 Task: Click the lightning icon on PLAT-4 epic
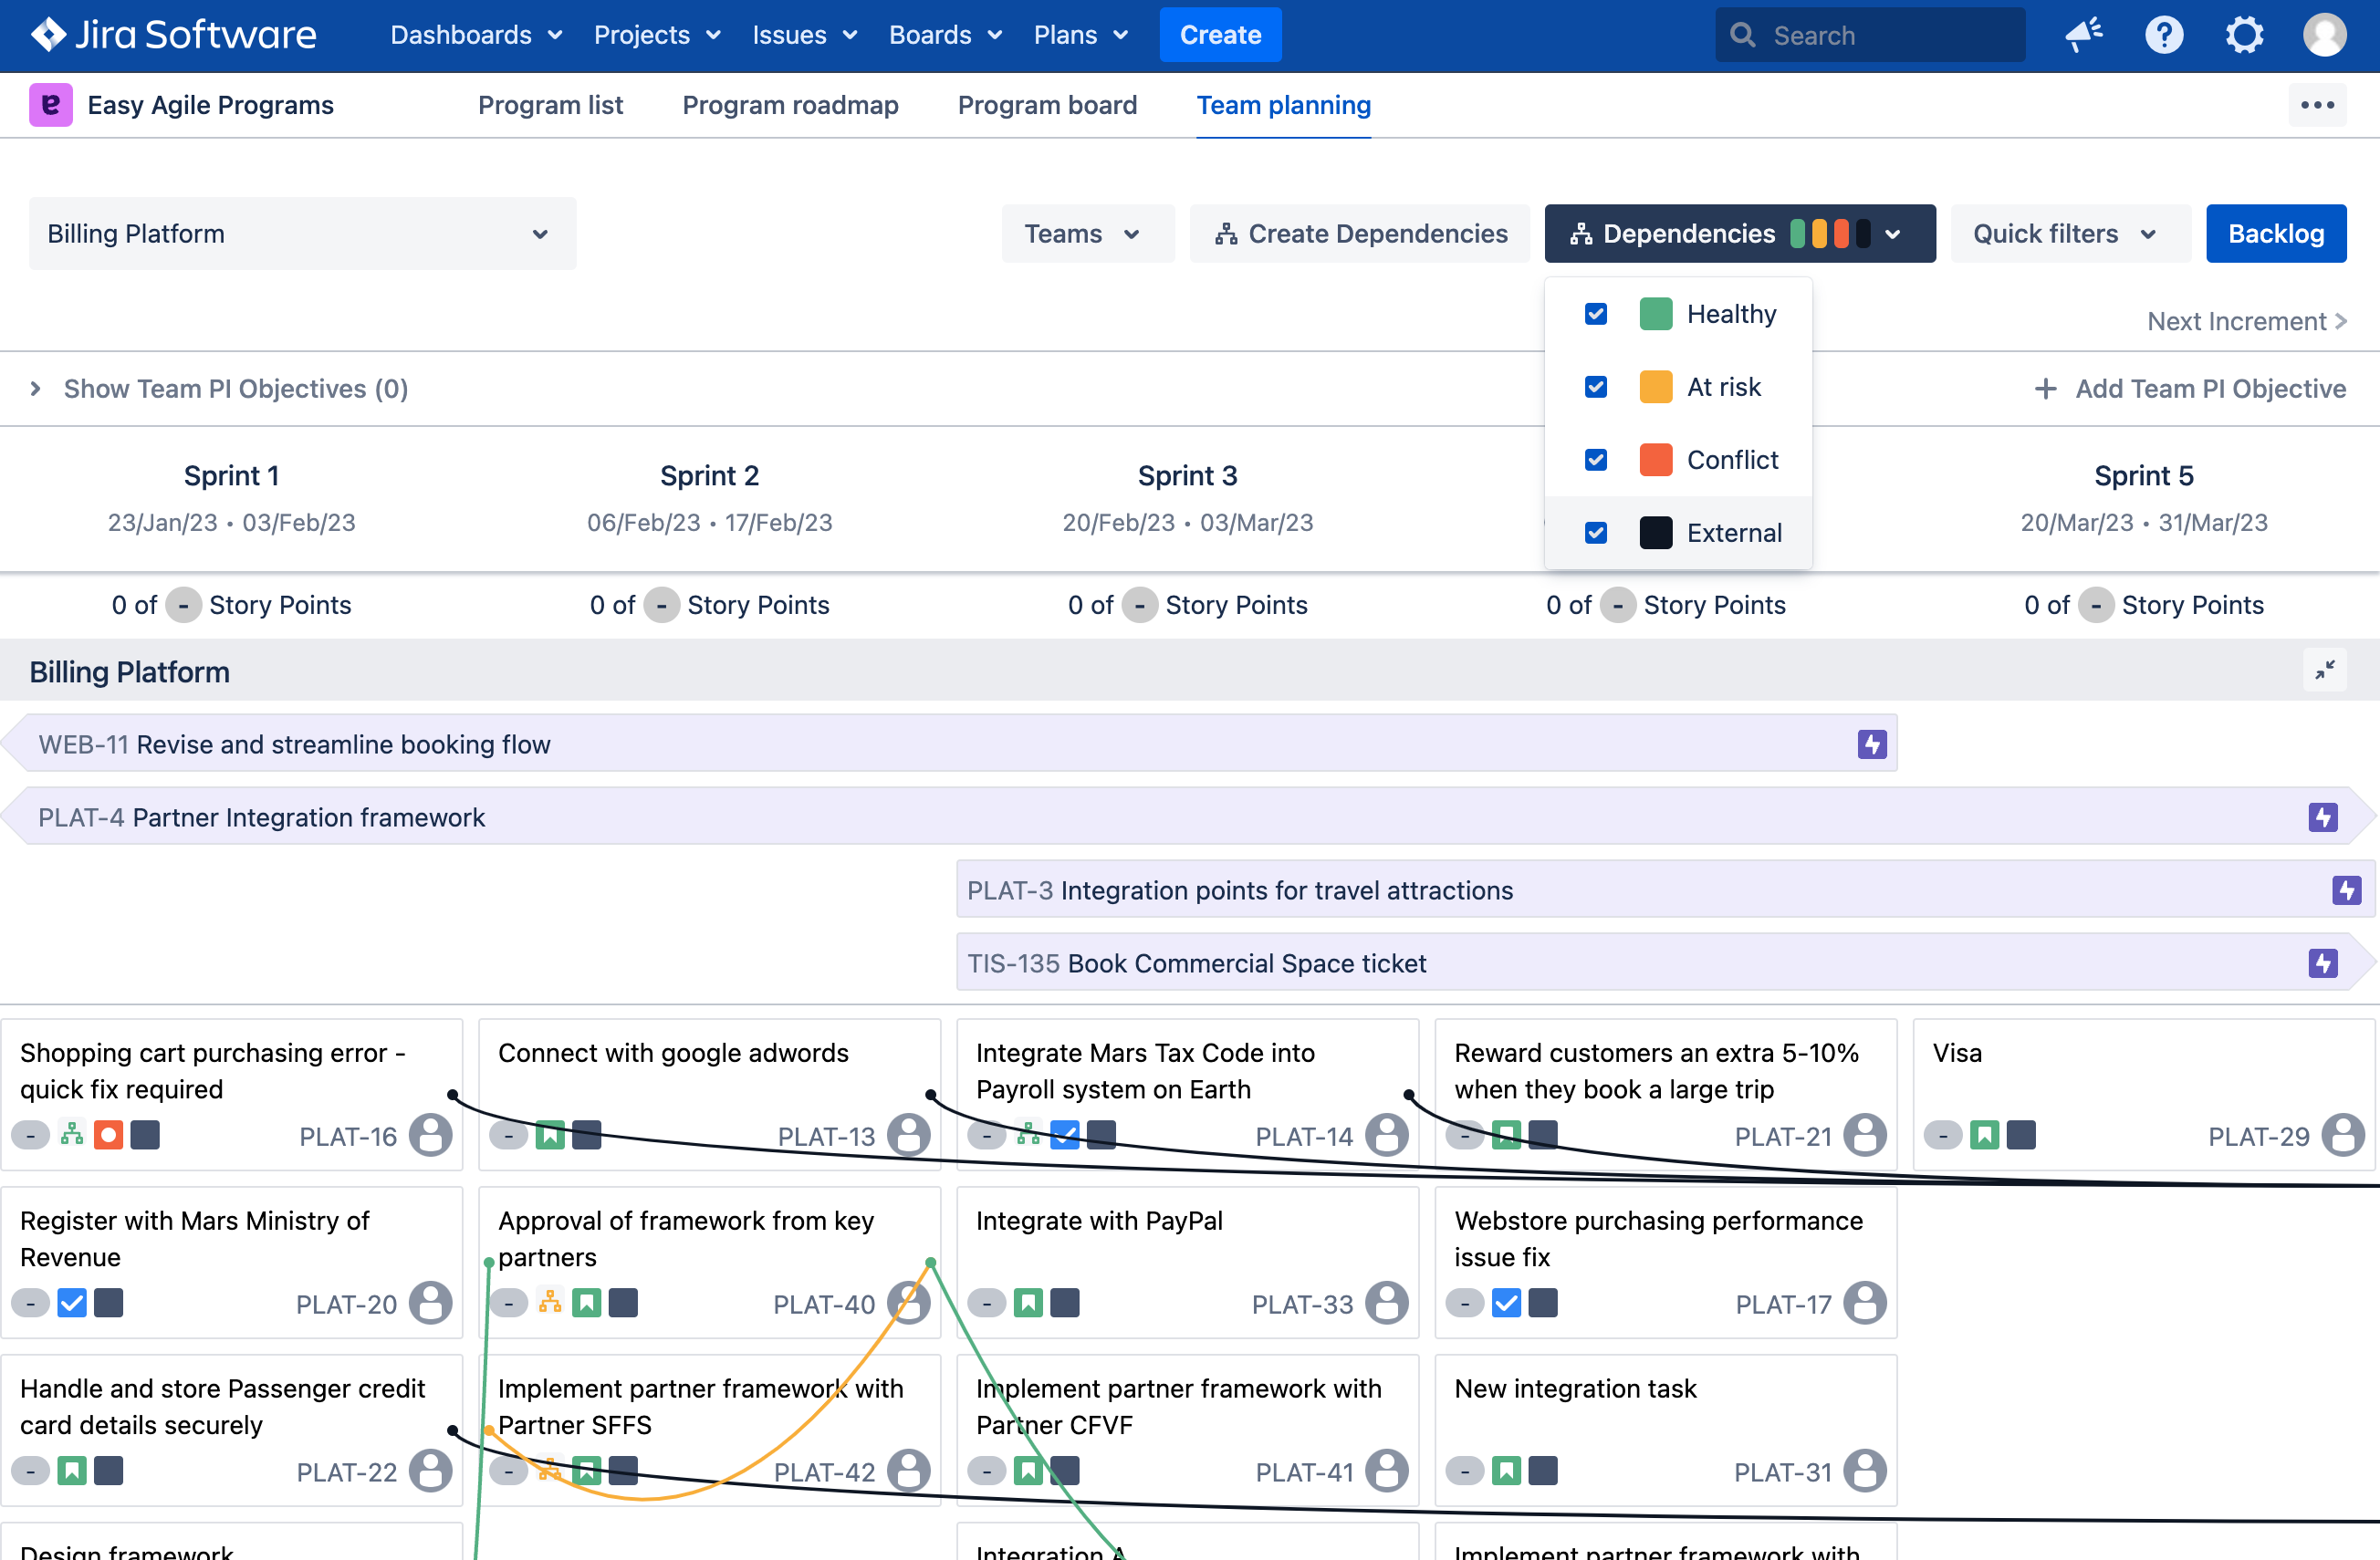(x=2323, y=817)
